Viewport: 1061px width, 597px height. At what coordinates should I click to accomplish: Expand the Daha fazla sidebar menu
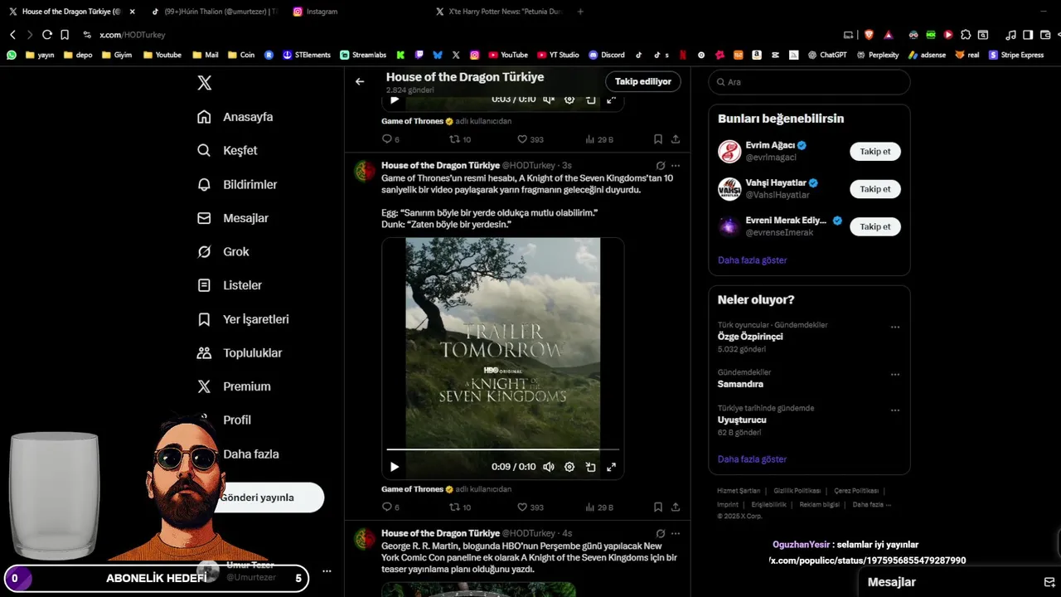(x=250, y=454)
